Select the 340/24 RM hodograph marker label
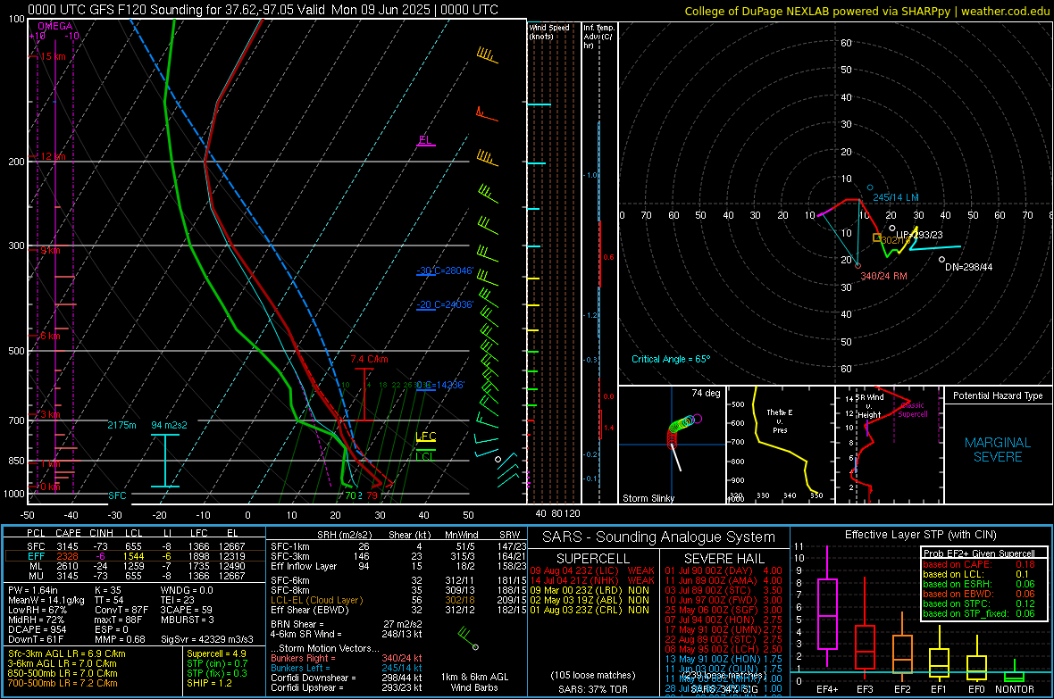 883,276
